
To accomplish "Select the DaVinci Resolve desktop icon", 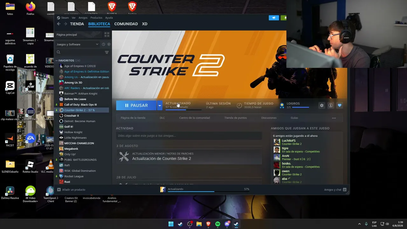I will click(10, 193).
